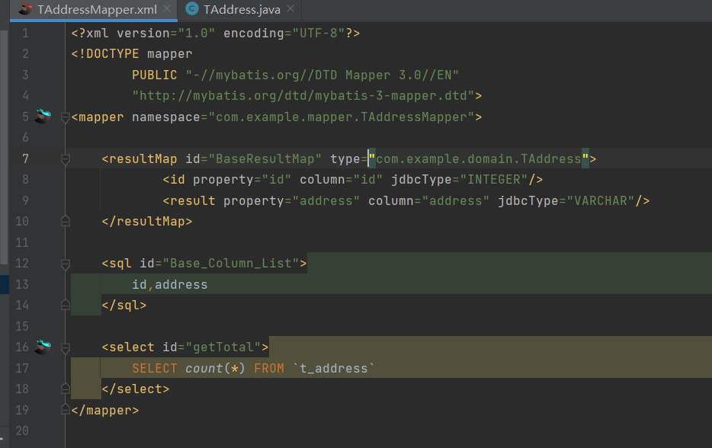Image resolution: width=712 pixels, height=448 pixels.
Task: Click the MyBatis icon on TAddressMapper.xml tab
Action: 25,8
